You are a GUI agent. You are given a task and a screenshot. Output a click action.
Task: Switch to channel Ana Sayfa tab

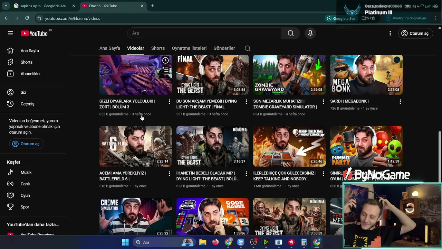110,48
